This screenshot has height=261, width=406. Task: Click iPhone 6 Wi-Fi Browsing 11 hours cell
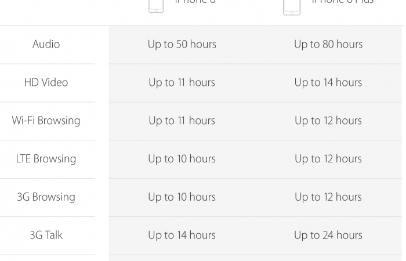[x=182, y=121]
